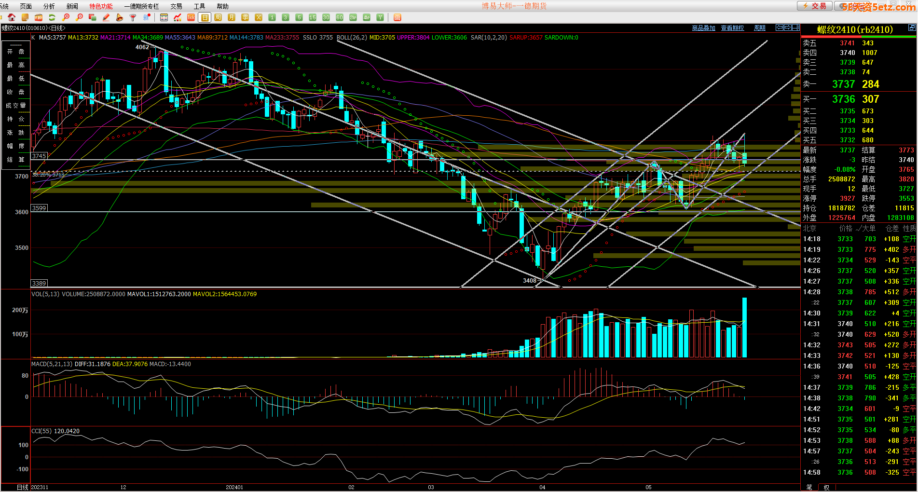918x492 pixels.
Task: Click the 卖一 price 3737
Action: tap(844, 84)
